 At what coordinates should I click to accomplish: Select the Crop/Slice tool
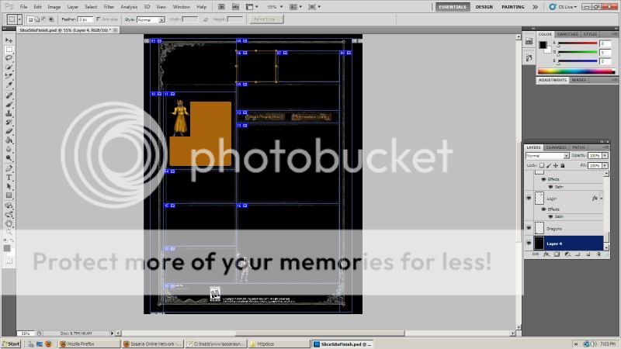click(x=9, y=75)
